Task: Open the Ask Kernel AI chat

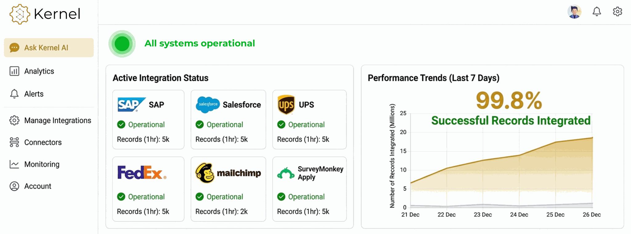Action: (x=49, y=48)
